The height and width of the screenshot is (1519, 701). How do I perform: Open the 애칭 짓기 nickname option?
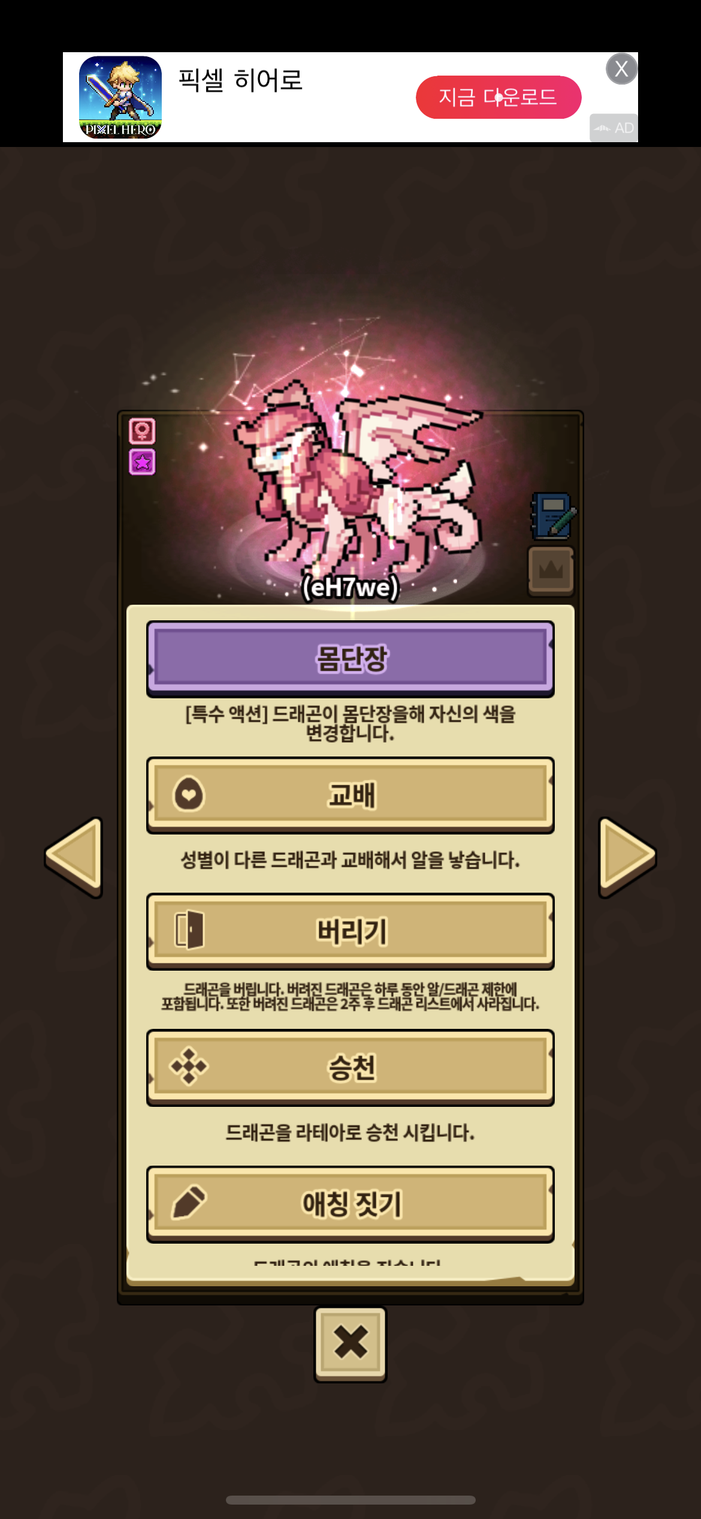350,1203
